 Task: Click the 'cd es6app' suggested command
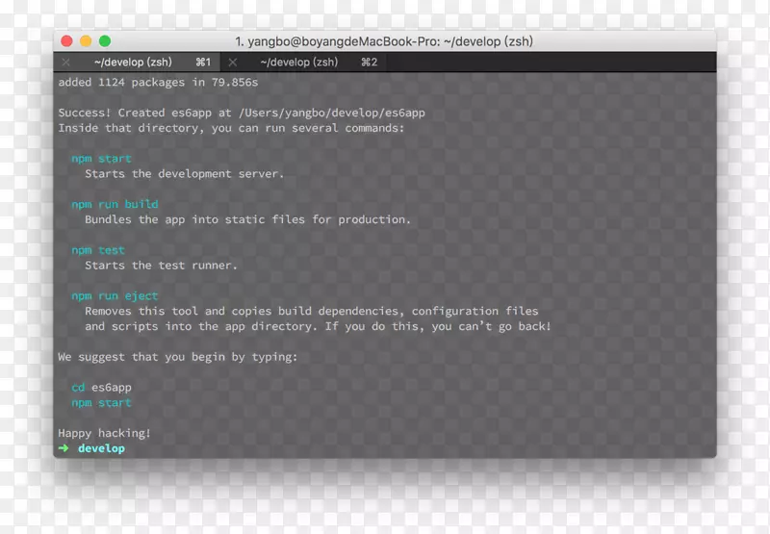[x=101, y=388]
